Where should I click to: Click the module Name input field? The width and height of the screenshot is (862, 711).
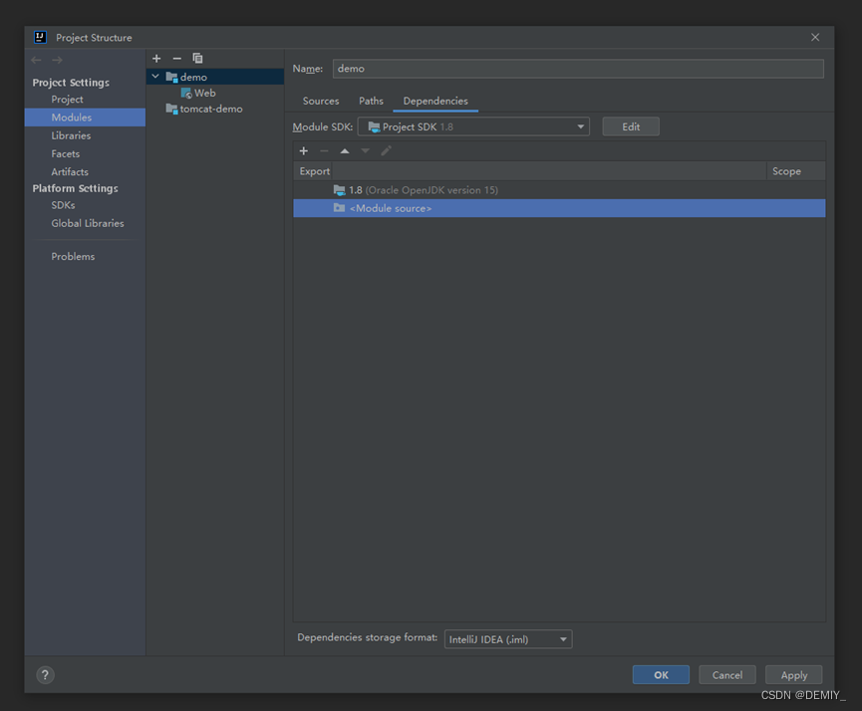point(578,69)
